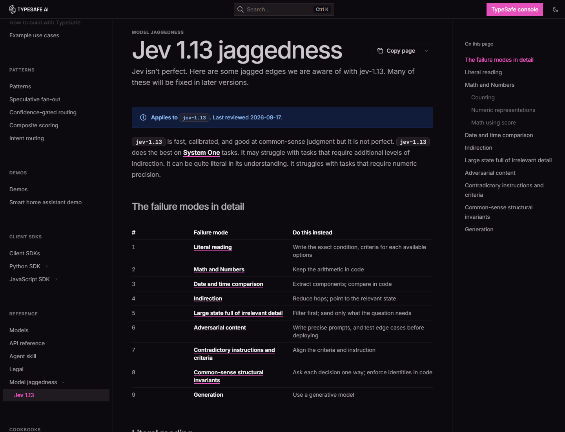Toggle dark mode moon icon
565x432 pixels.
coord(556,9)
